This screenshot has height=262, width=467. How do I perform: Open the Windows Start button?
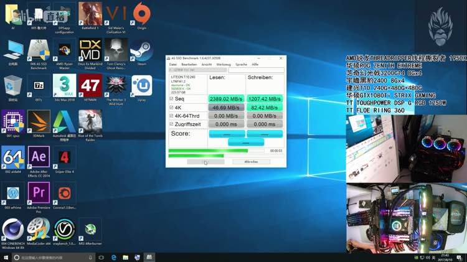tap(6, 257)
